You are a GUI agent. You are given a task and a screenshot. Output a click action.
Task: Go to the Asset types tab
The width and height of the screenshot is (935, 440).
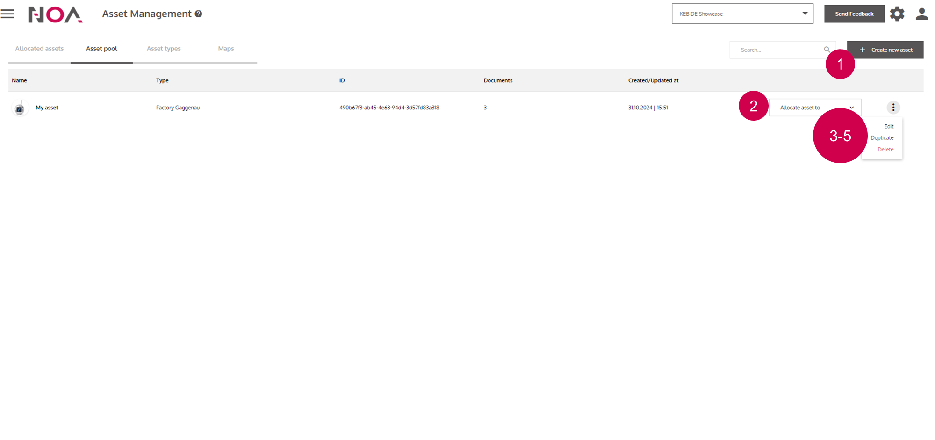tap(164, 49)
